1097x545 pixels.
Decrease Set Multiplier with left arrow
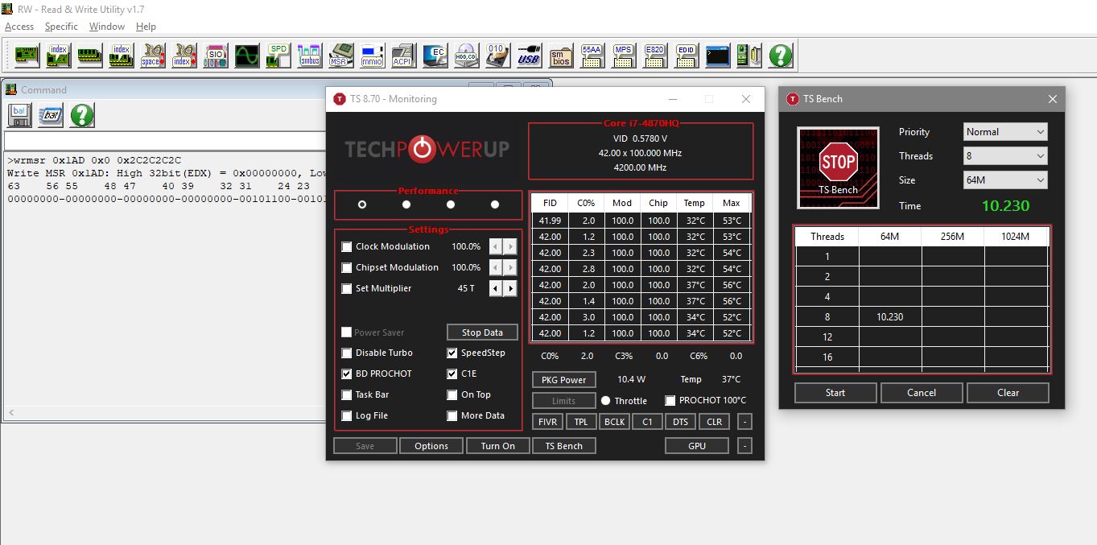click(x=496, y=288)
